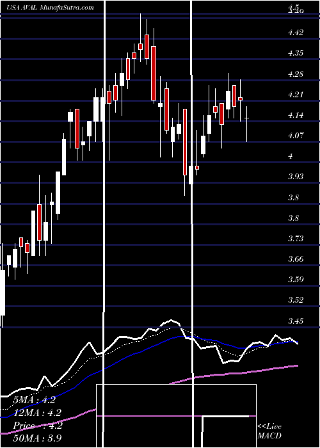
Task: Click the 3.73 price axis label
Action: [x=296, y=239]
